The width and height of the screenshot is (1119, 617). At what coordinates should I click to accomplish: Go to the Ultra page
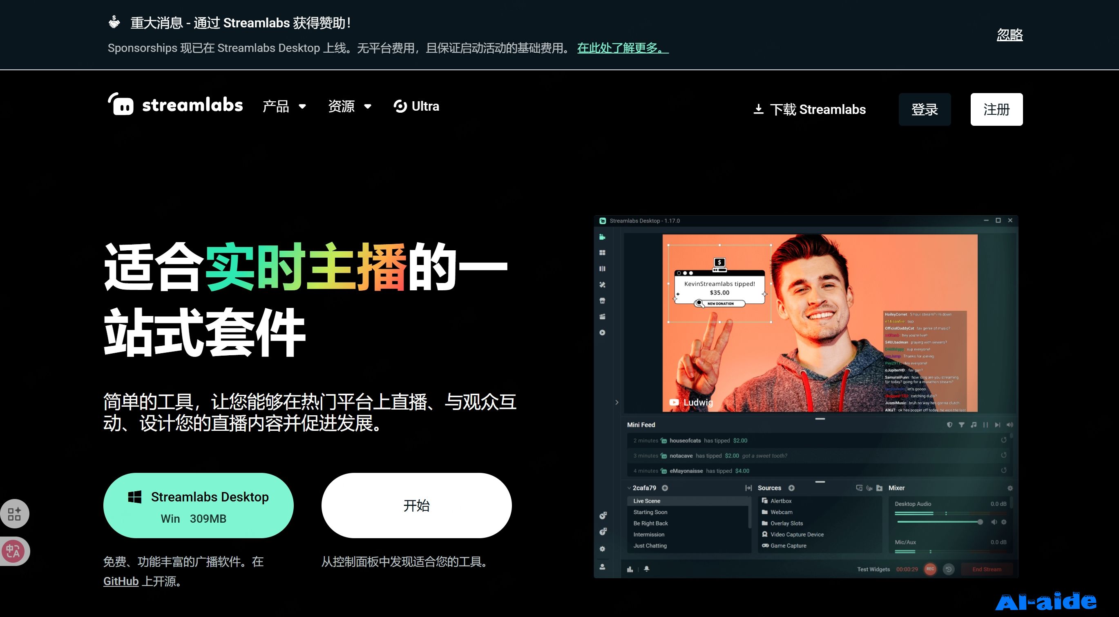point(416,107)
